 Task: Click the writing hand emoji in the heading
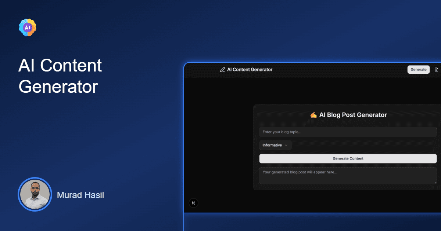coord(314,114)
